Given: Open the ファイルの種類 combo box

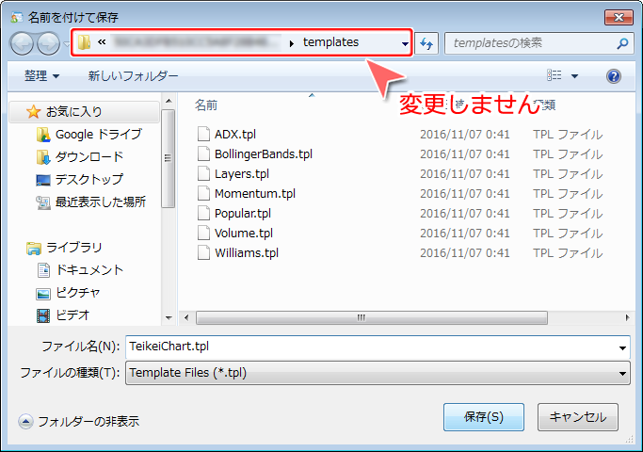Looking at the screenshot, I should click(x=378, y=373).
